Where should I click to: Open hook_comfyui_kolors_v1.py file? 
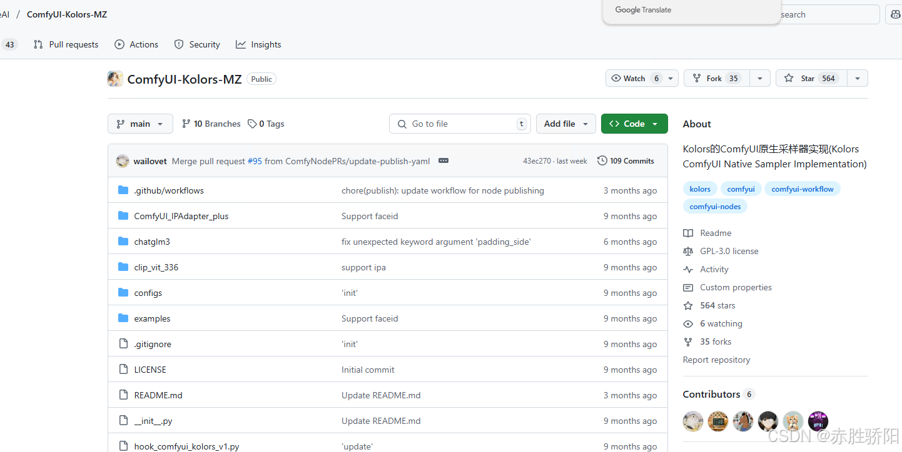pyautogui.click(x=186, y=446)
